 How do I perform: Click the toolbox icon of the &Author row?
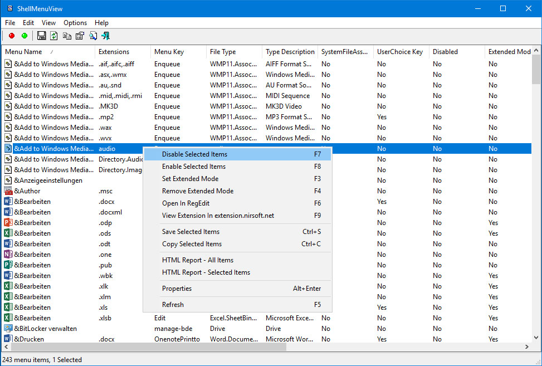click(8, 191)
